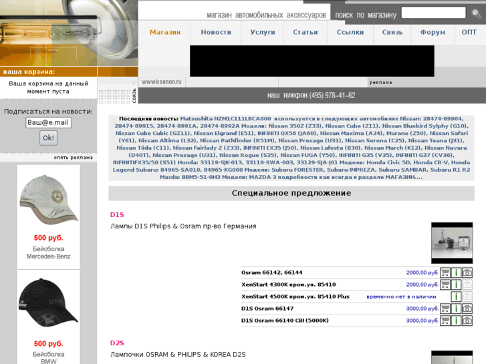View photo of D1S Osram 66140 CBI
Image resolution: width=486 pixels, height=364 pixels.
pos(467,321)
